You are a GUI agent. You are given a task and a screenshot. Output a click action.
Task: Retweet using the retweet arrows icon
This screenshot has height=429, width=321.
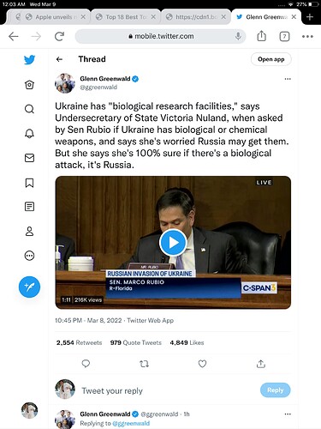[x=144, y=364]
